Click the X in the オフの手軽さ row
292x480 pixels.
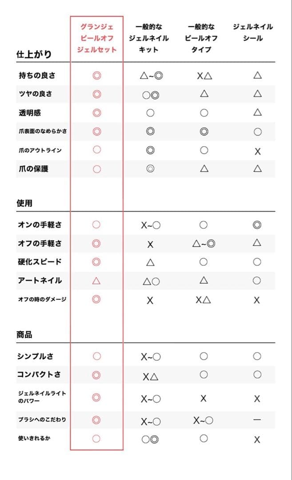coord(150,244)
